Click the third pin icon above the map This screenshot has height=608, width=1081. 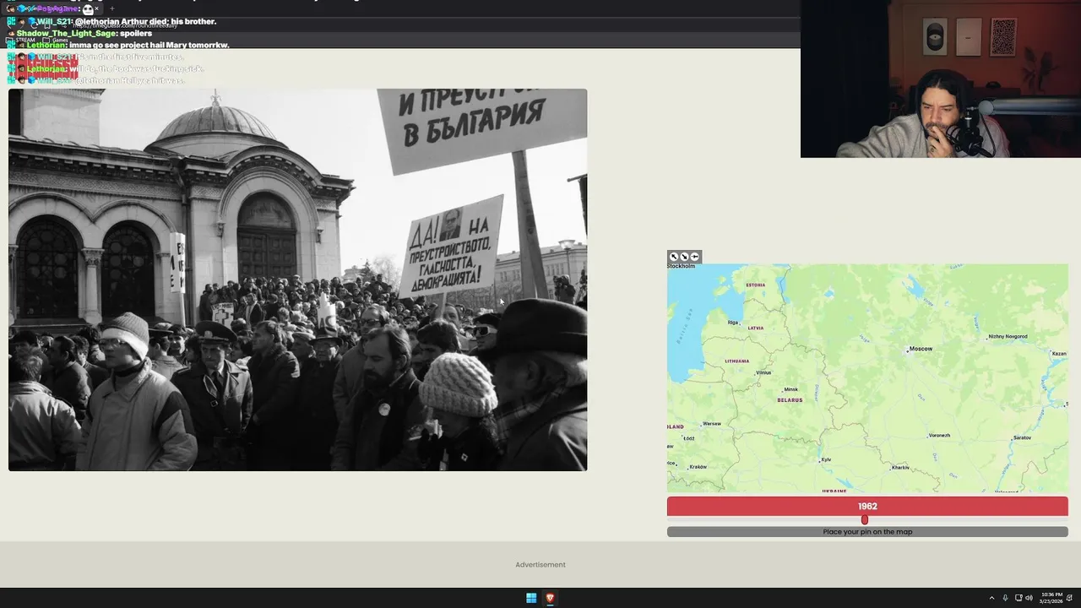pyautogui.click(x=694, y=257)
